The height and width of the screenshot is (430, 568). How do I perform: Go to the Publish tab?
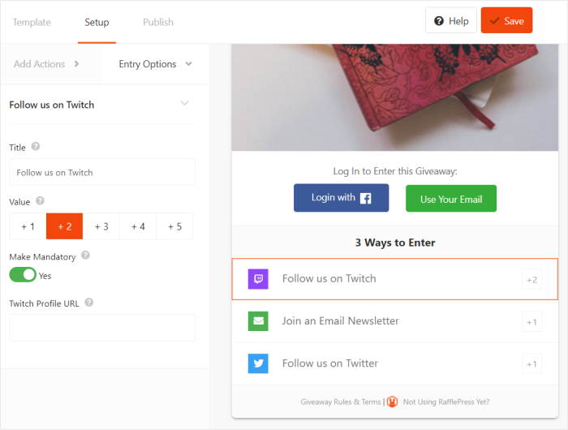(x=157, y=22)
